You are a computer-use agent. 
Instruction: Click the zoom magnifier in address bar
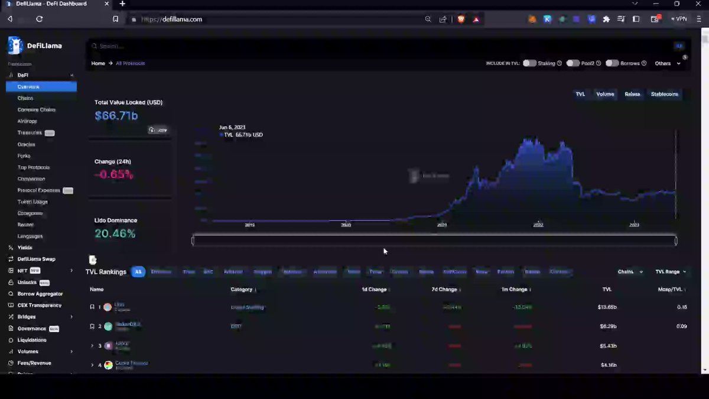tap(428, 19)
